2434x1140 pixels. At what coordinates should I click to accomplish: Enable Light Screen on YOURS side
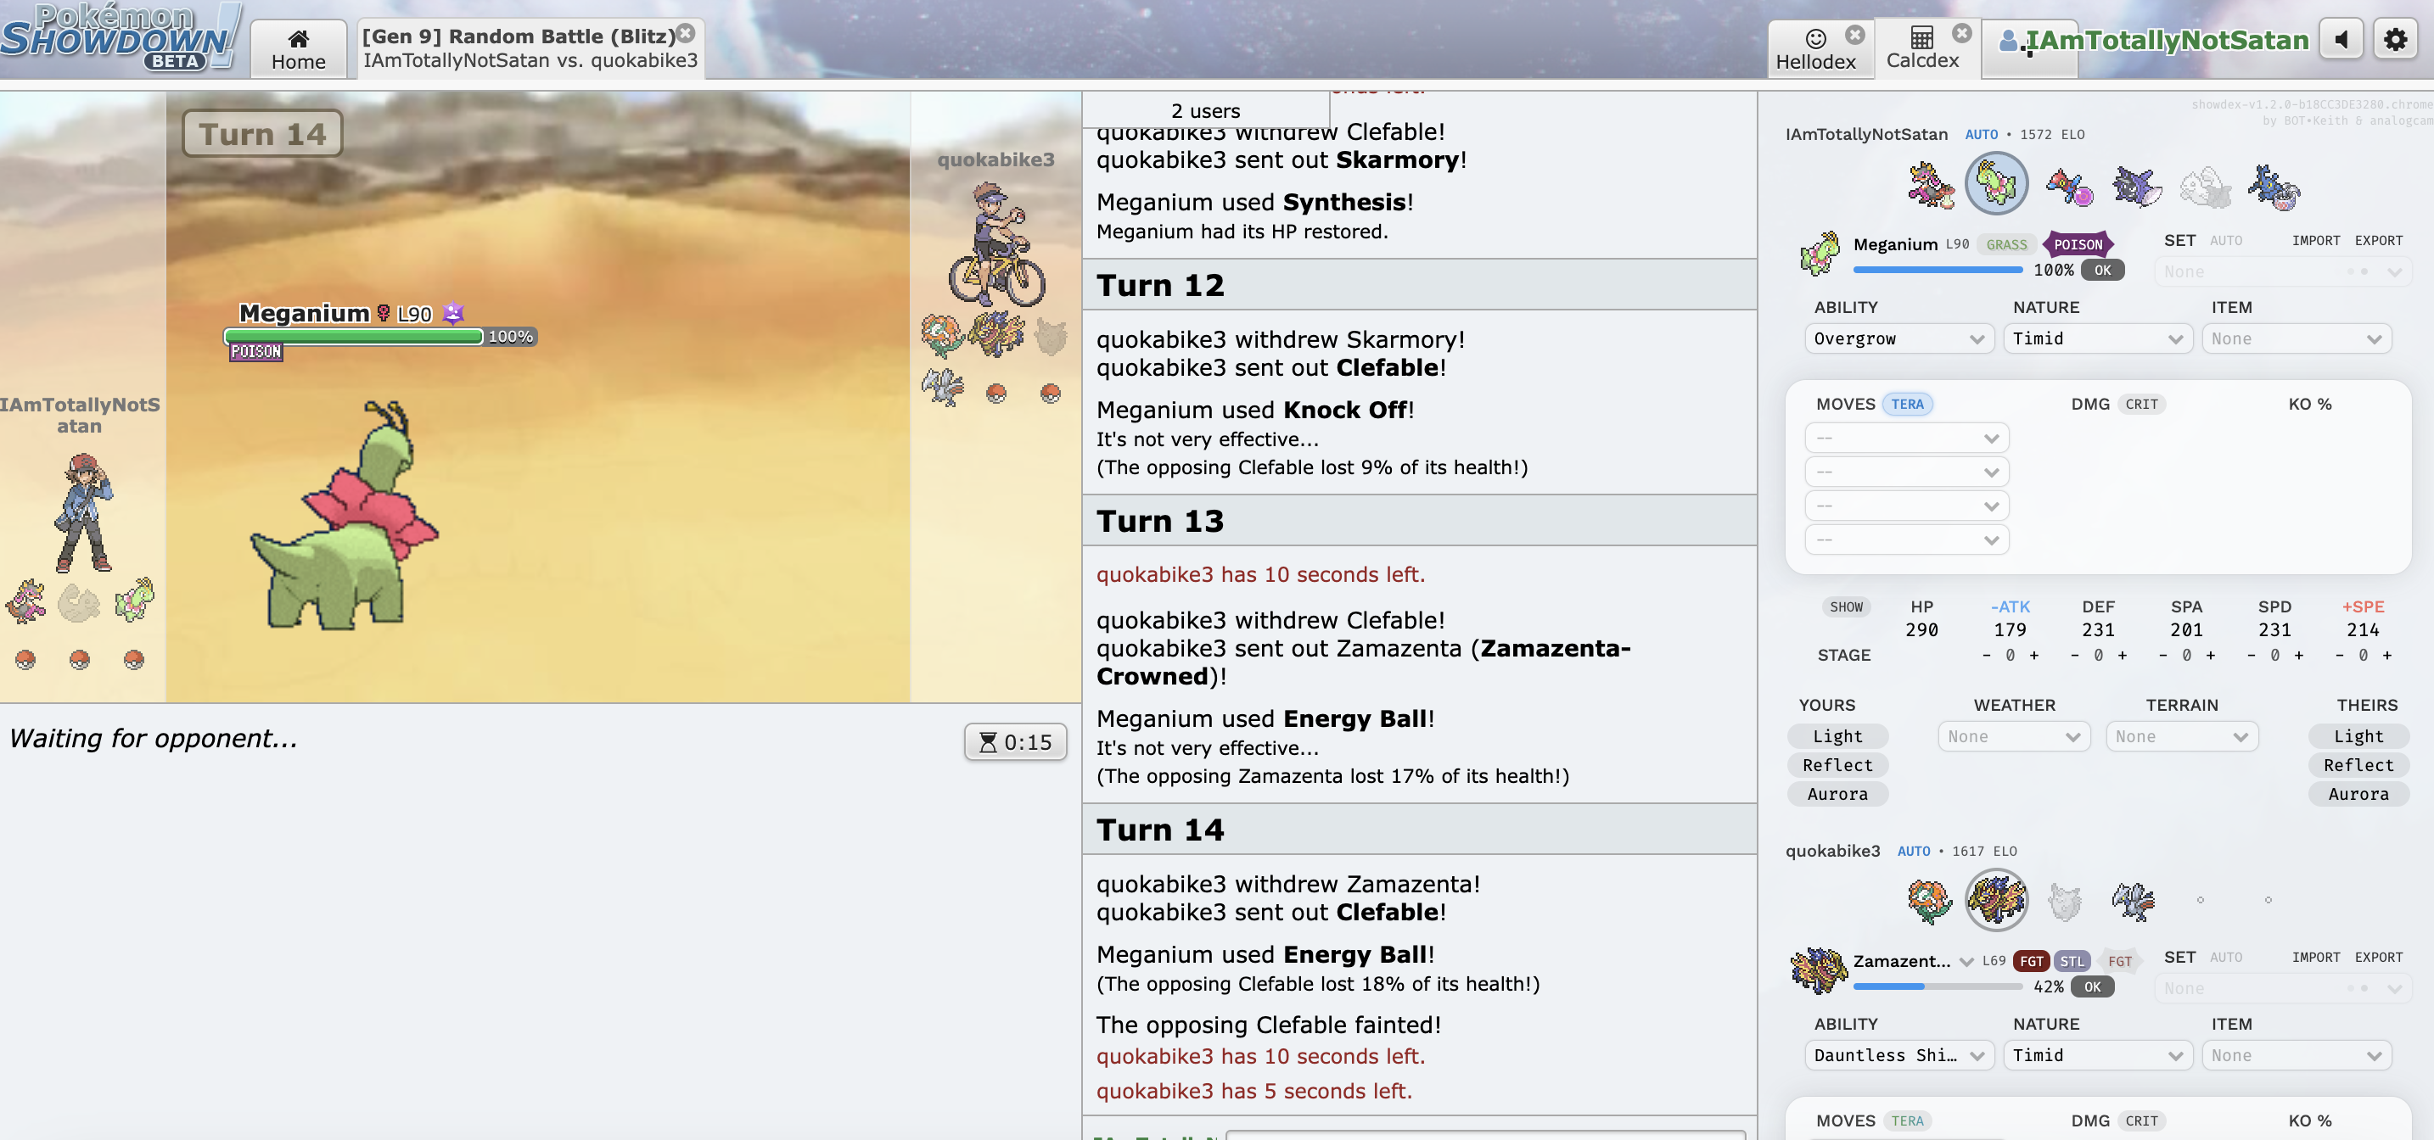(x=1837, y=735)
